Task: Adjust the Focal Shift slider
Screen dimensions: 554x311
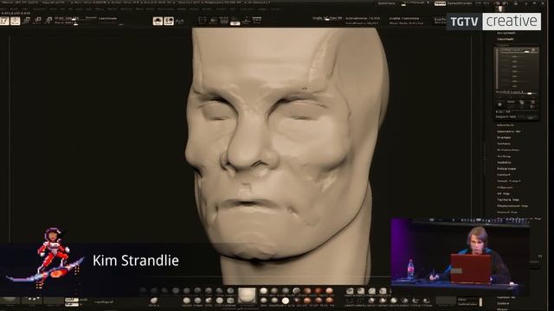Action: click(67, 23)
